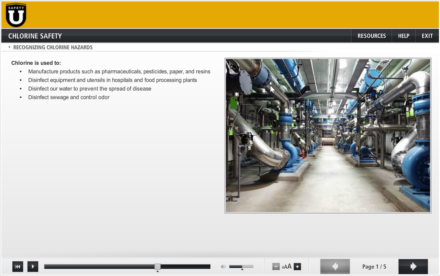Open the HELP menu
Screen dimensions: 440x276
tap(404, 35)
